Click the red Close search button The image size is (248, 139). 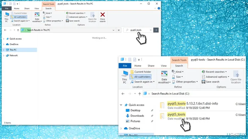coord(102,17)
